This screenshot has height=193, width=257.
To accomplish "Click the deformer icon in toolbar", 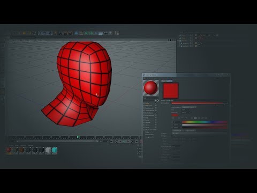I will 96,33.
